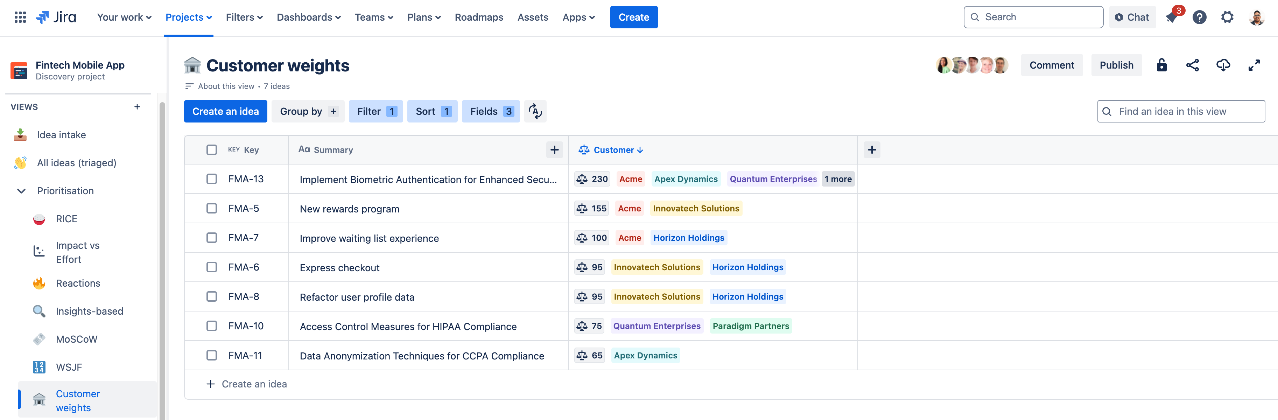Toggle the select-all checkbox in the header
The width and height of the screenshot is (1278, 420).
[212, 150]
